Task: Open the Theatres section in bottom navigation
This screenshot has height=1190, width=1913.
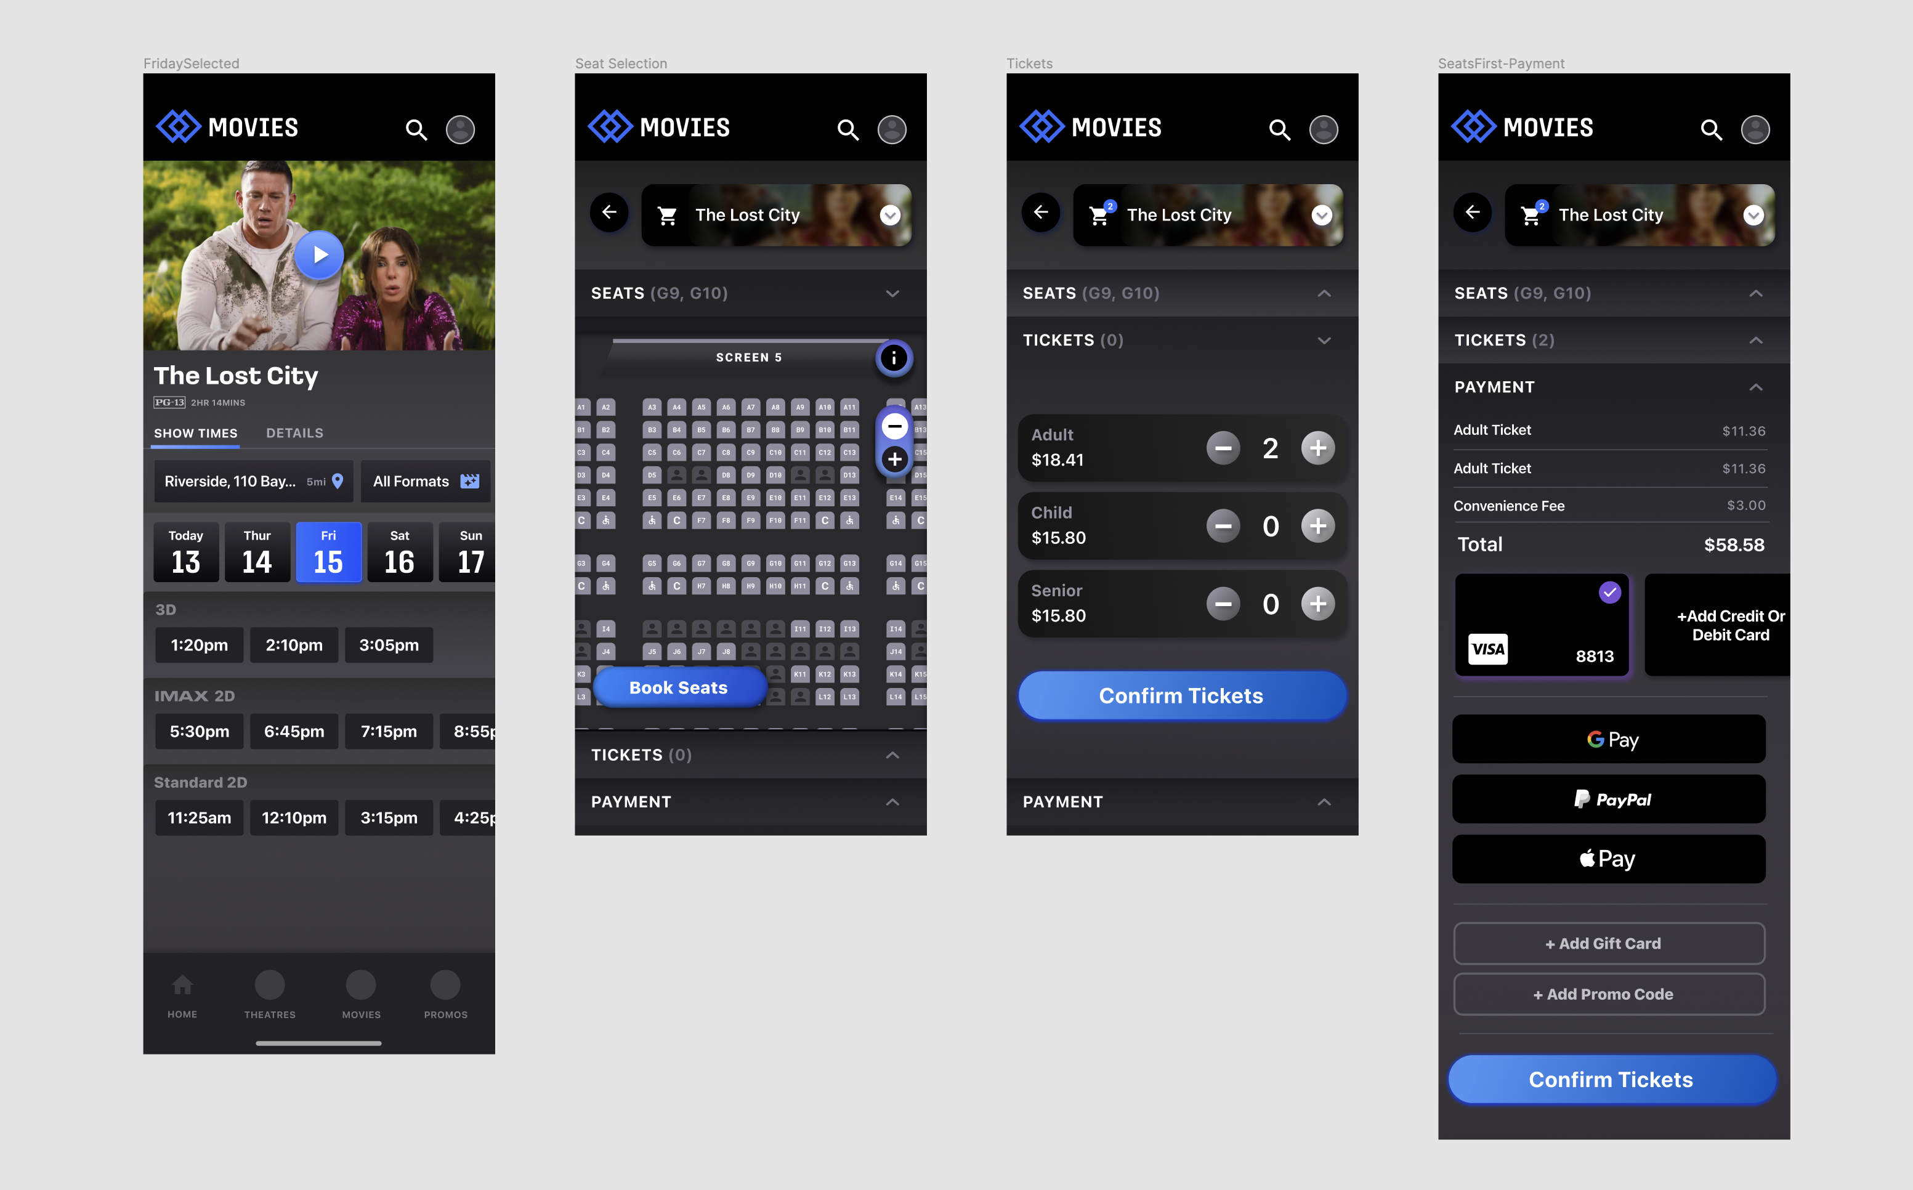Action: (x=270, y=995)
